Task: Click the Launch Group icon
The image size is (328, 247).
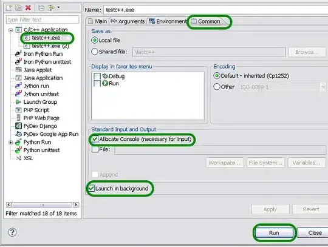Action: tap(18, 102)
